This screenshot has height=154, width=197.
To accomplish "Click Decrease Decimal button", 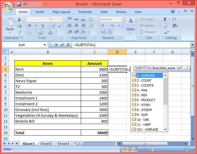I will 109,32.
